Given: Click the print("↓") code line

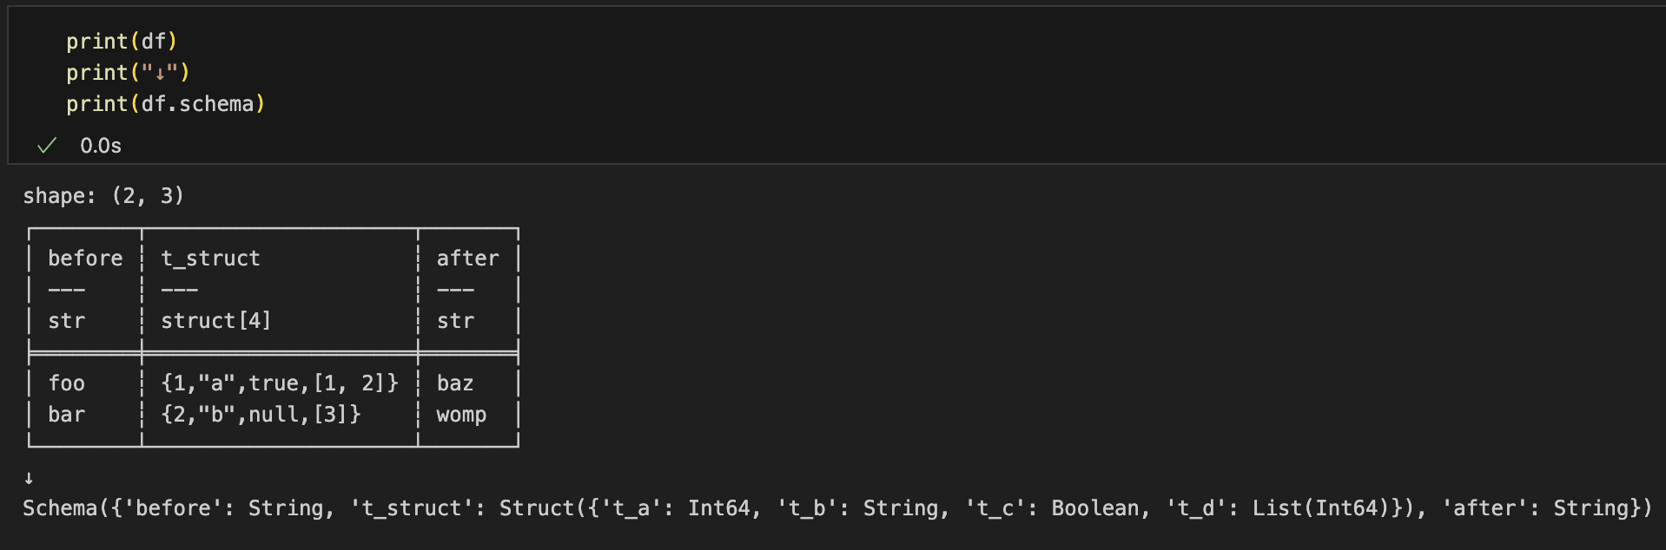Looking at the screenshot, I should click(128, 73).
